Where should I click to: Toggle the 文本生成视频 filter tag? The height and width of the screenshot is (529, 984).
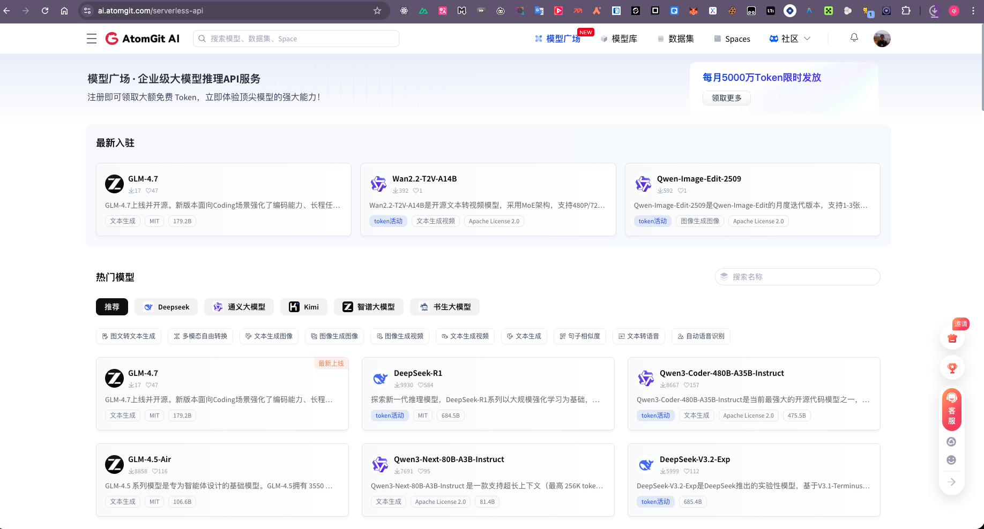(x=465, y=336)
